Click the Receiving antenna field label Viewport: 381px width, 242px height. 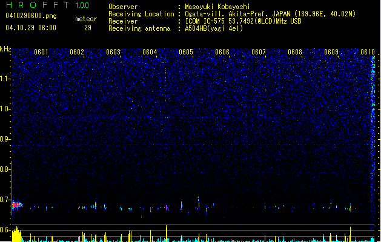click(139, 28)
